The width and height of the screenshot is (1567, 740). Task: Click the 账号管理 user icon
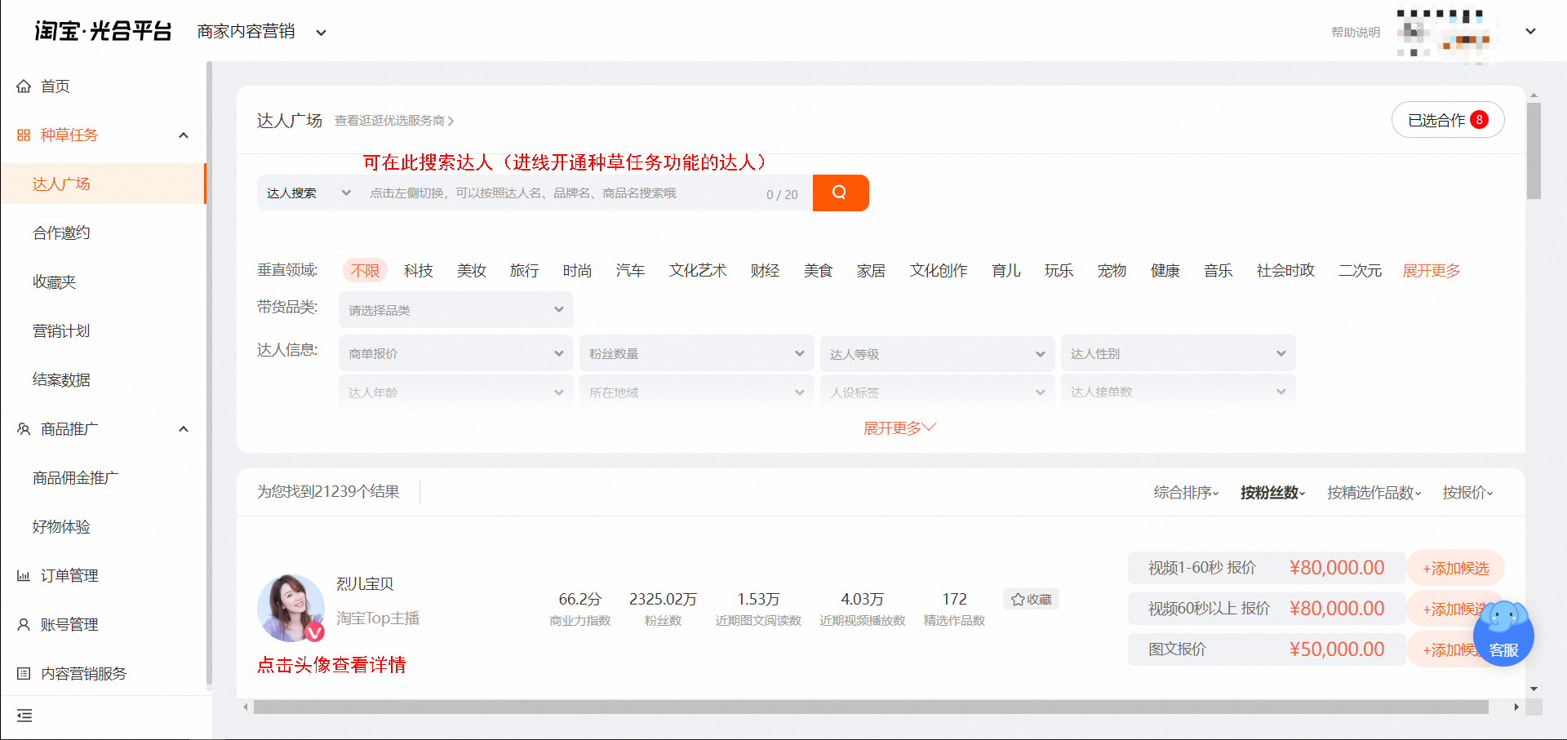pos(24,625)
